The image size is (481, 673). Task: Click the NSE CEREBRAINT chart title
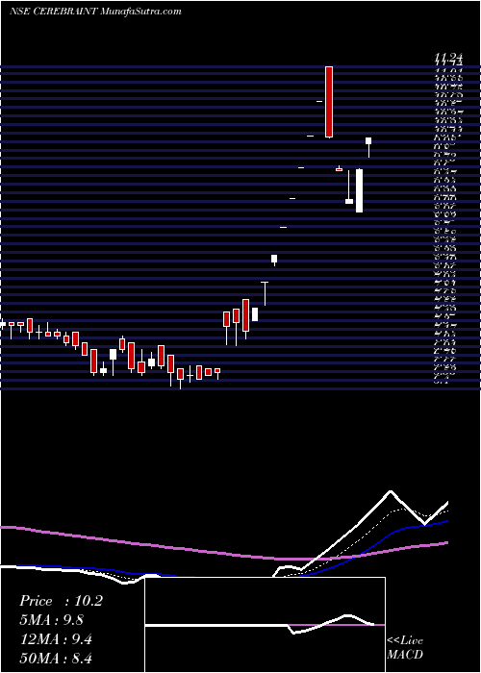95,12
